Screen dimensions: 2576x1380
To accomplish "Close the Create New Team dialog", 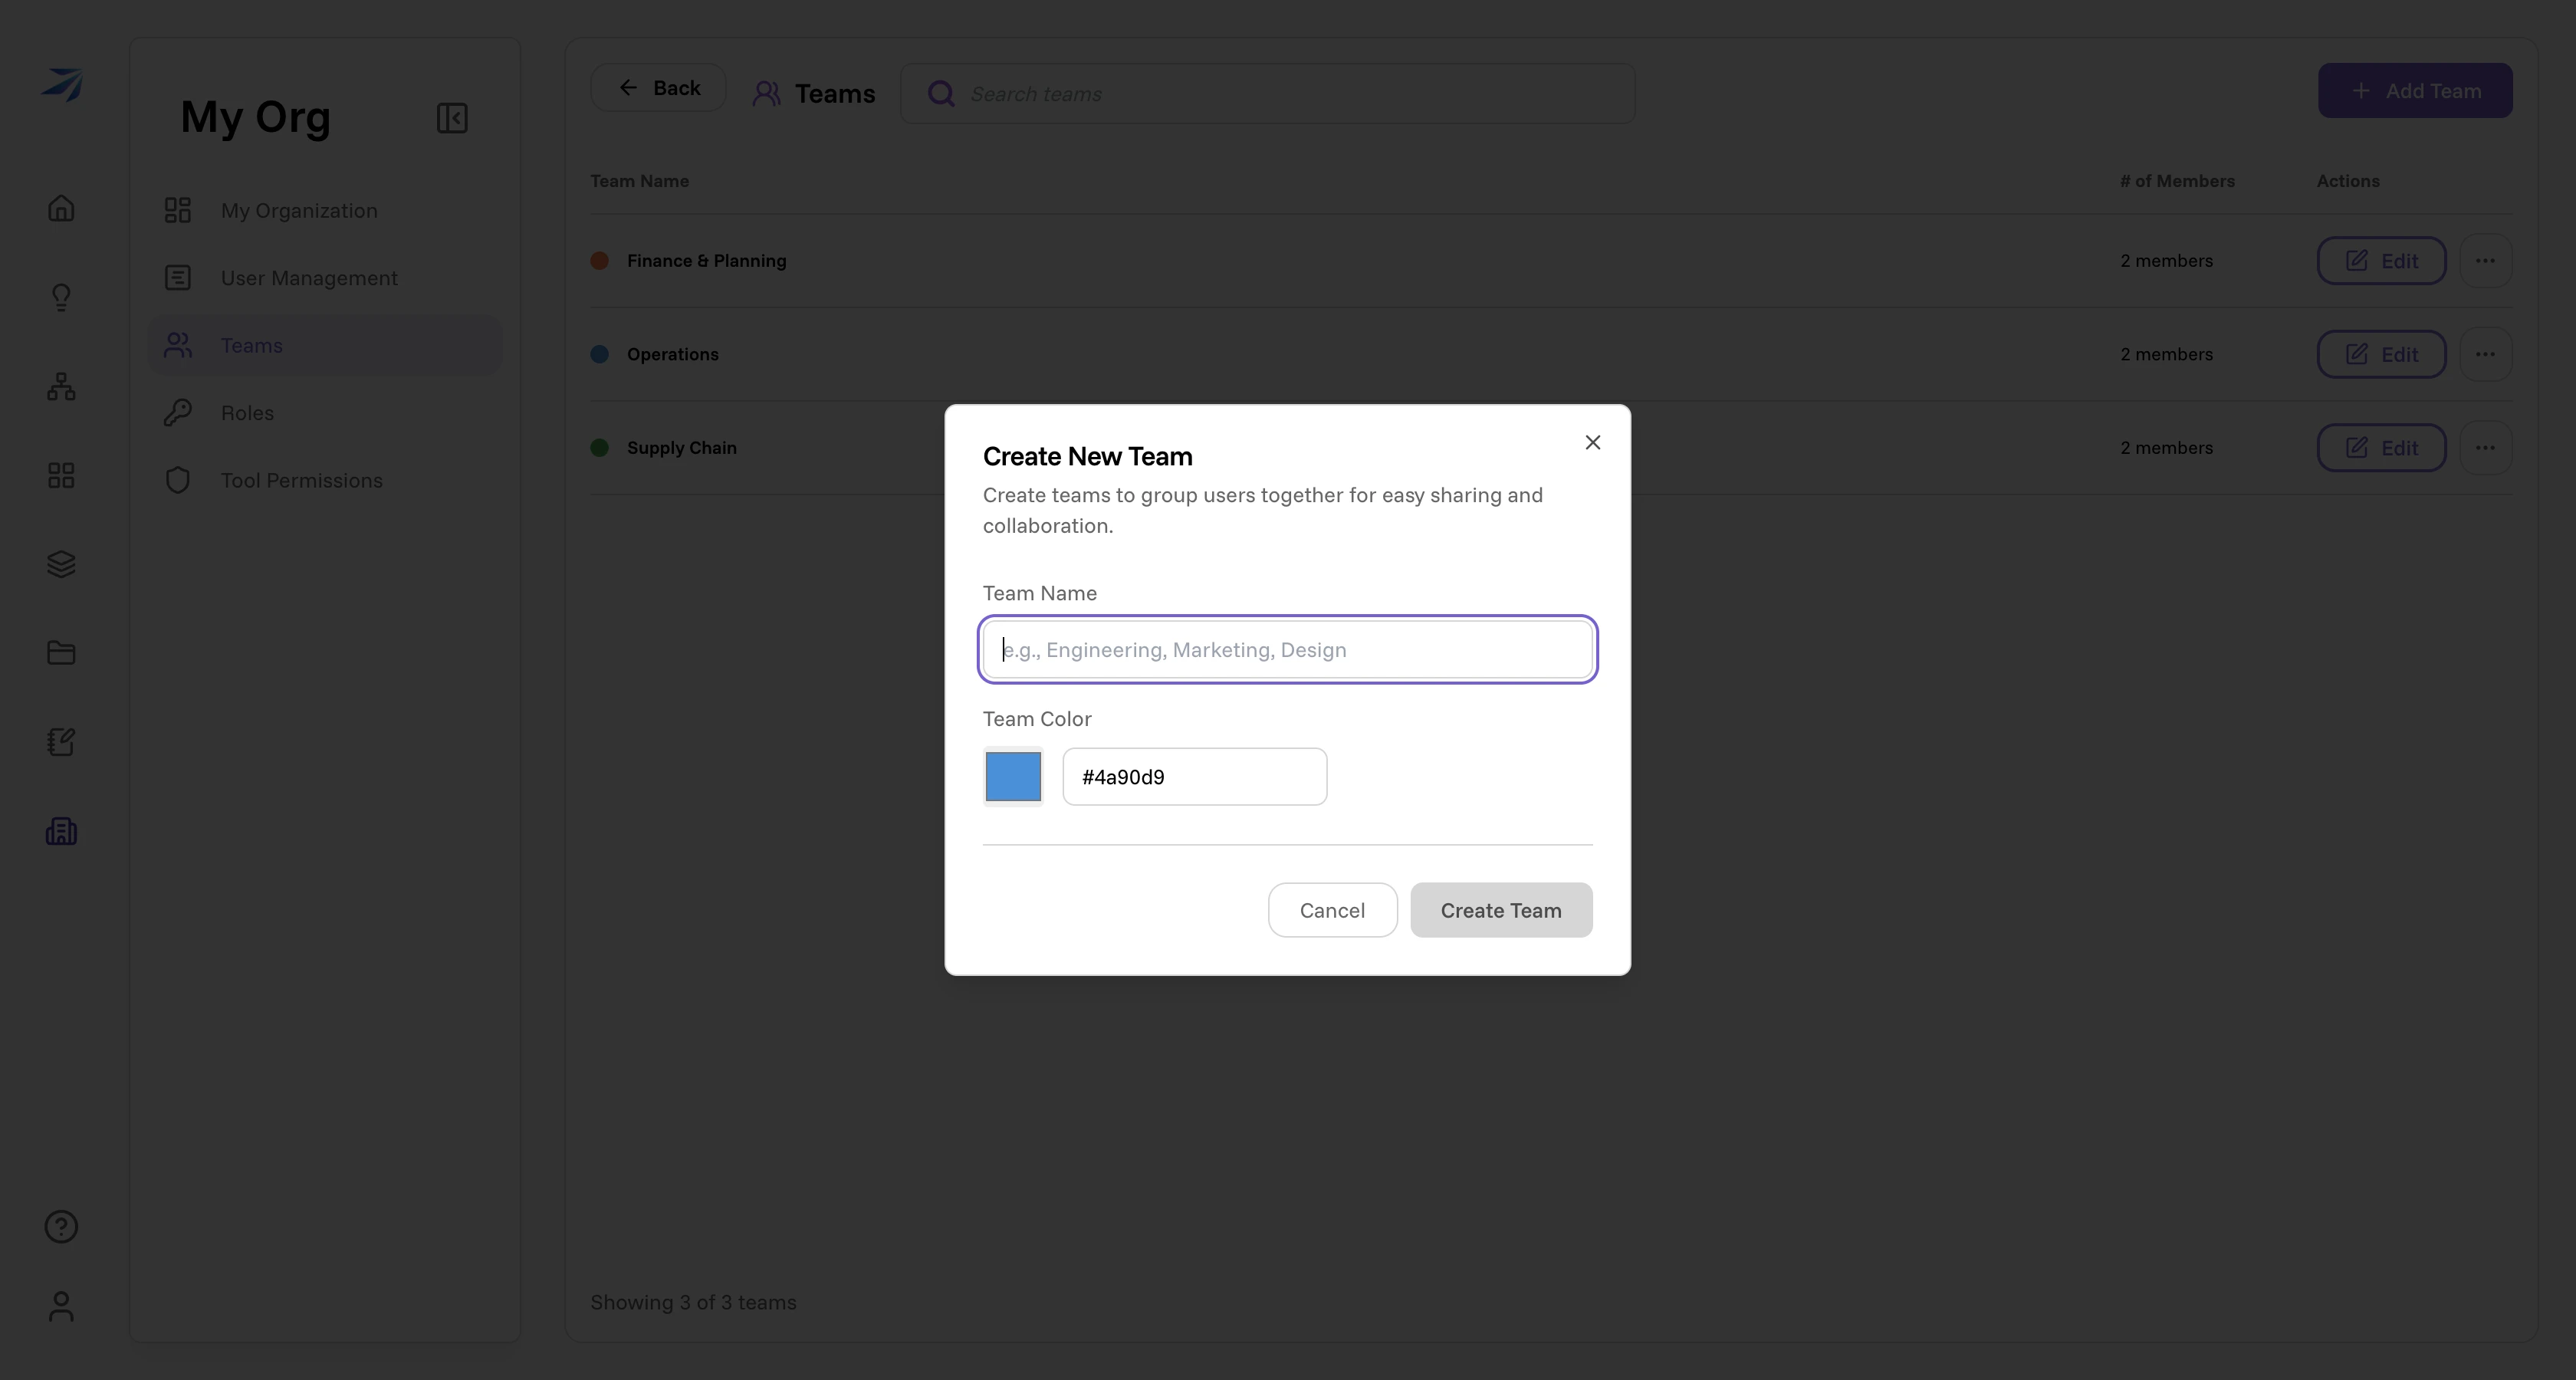I will 1593,442.
